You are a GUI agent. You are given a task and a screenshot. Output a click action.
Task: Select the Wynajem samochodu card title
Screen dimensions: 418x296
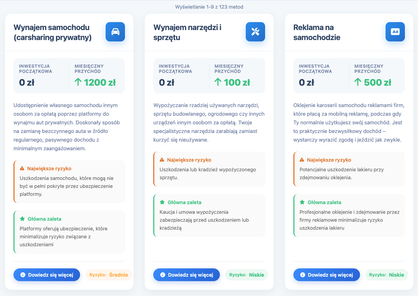52,32
